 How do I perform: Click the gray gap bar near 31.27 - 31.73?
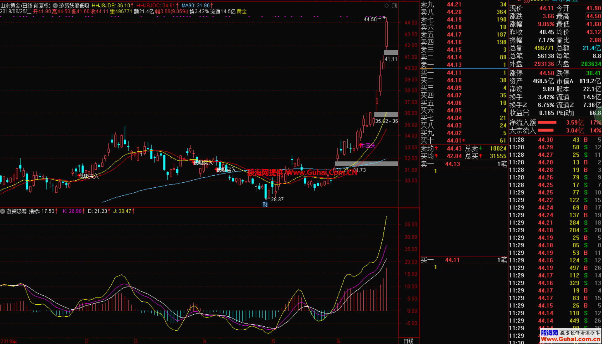(x=366, y=164)
